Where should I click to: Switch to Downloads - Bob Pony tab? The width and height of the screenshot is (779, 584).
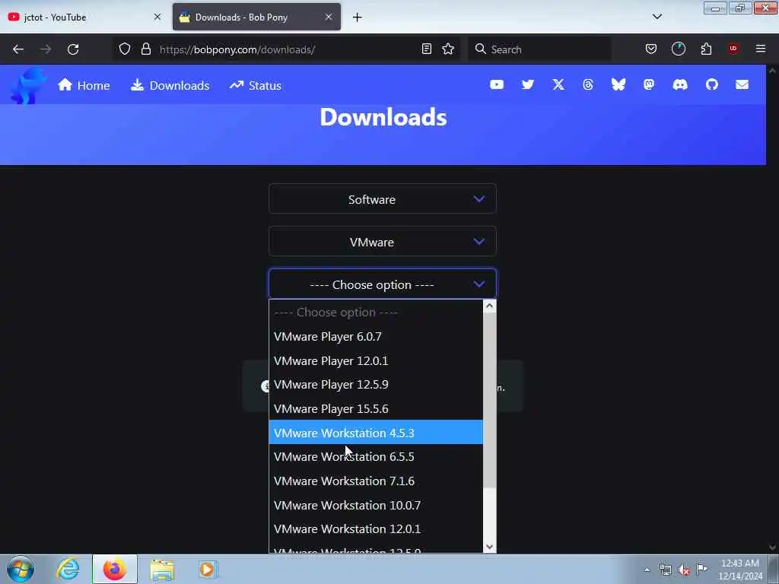coord(256,17)
